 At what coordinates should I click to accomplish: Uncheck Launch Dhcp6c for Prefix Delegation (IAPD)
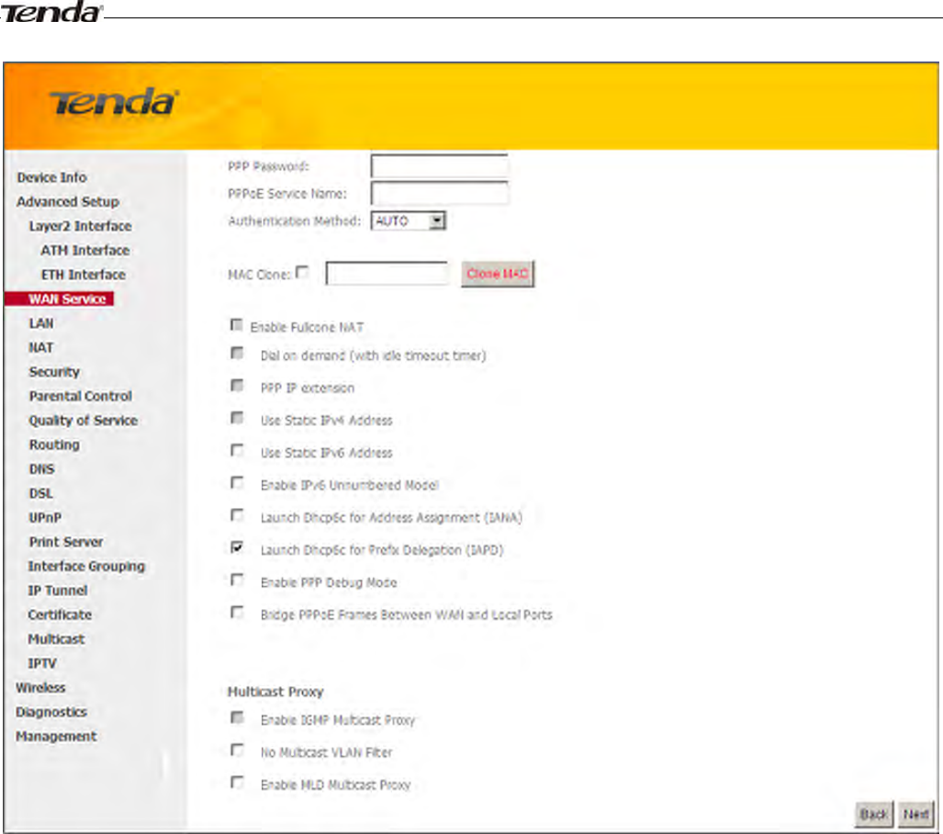[237, 547]
